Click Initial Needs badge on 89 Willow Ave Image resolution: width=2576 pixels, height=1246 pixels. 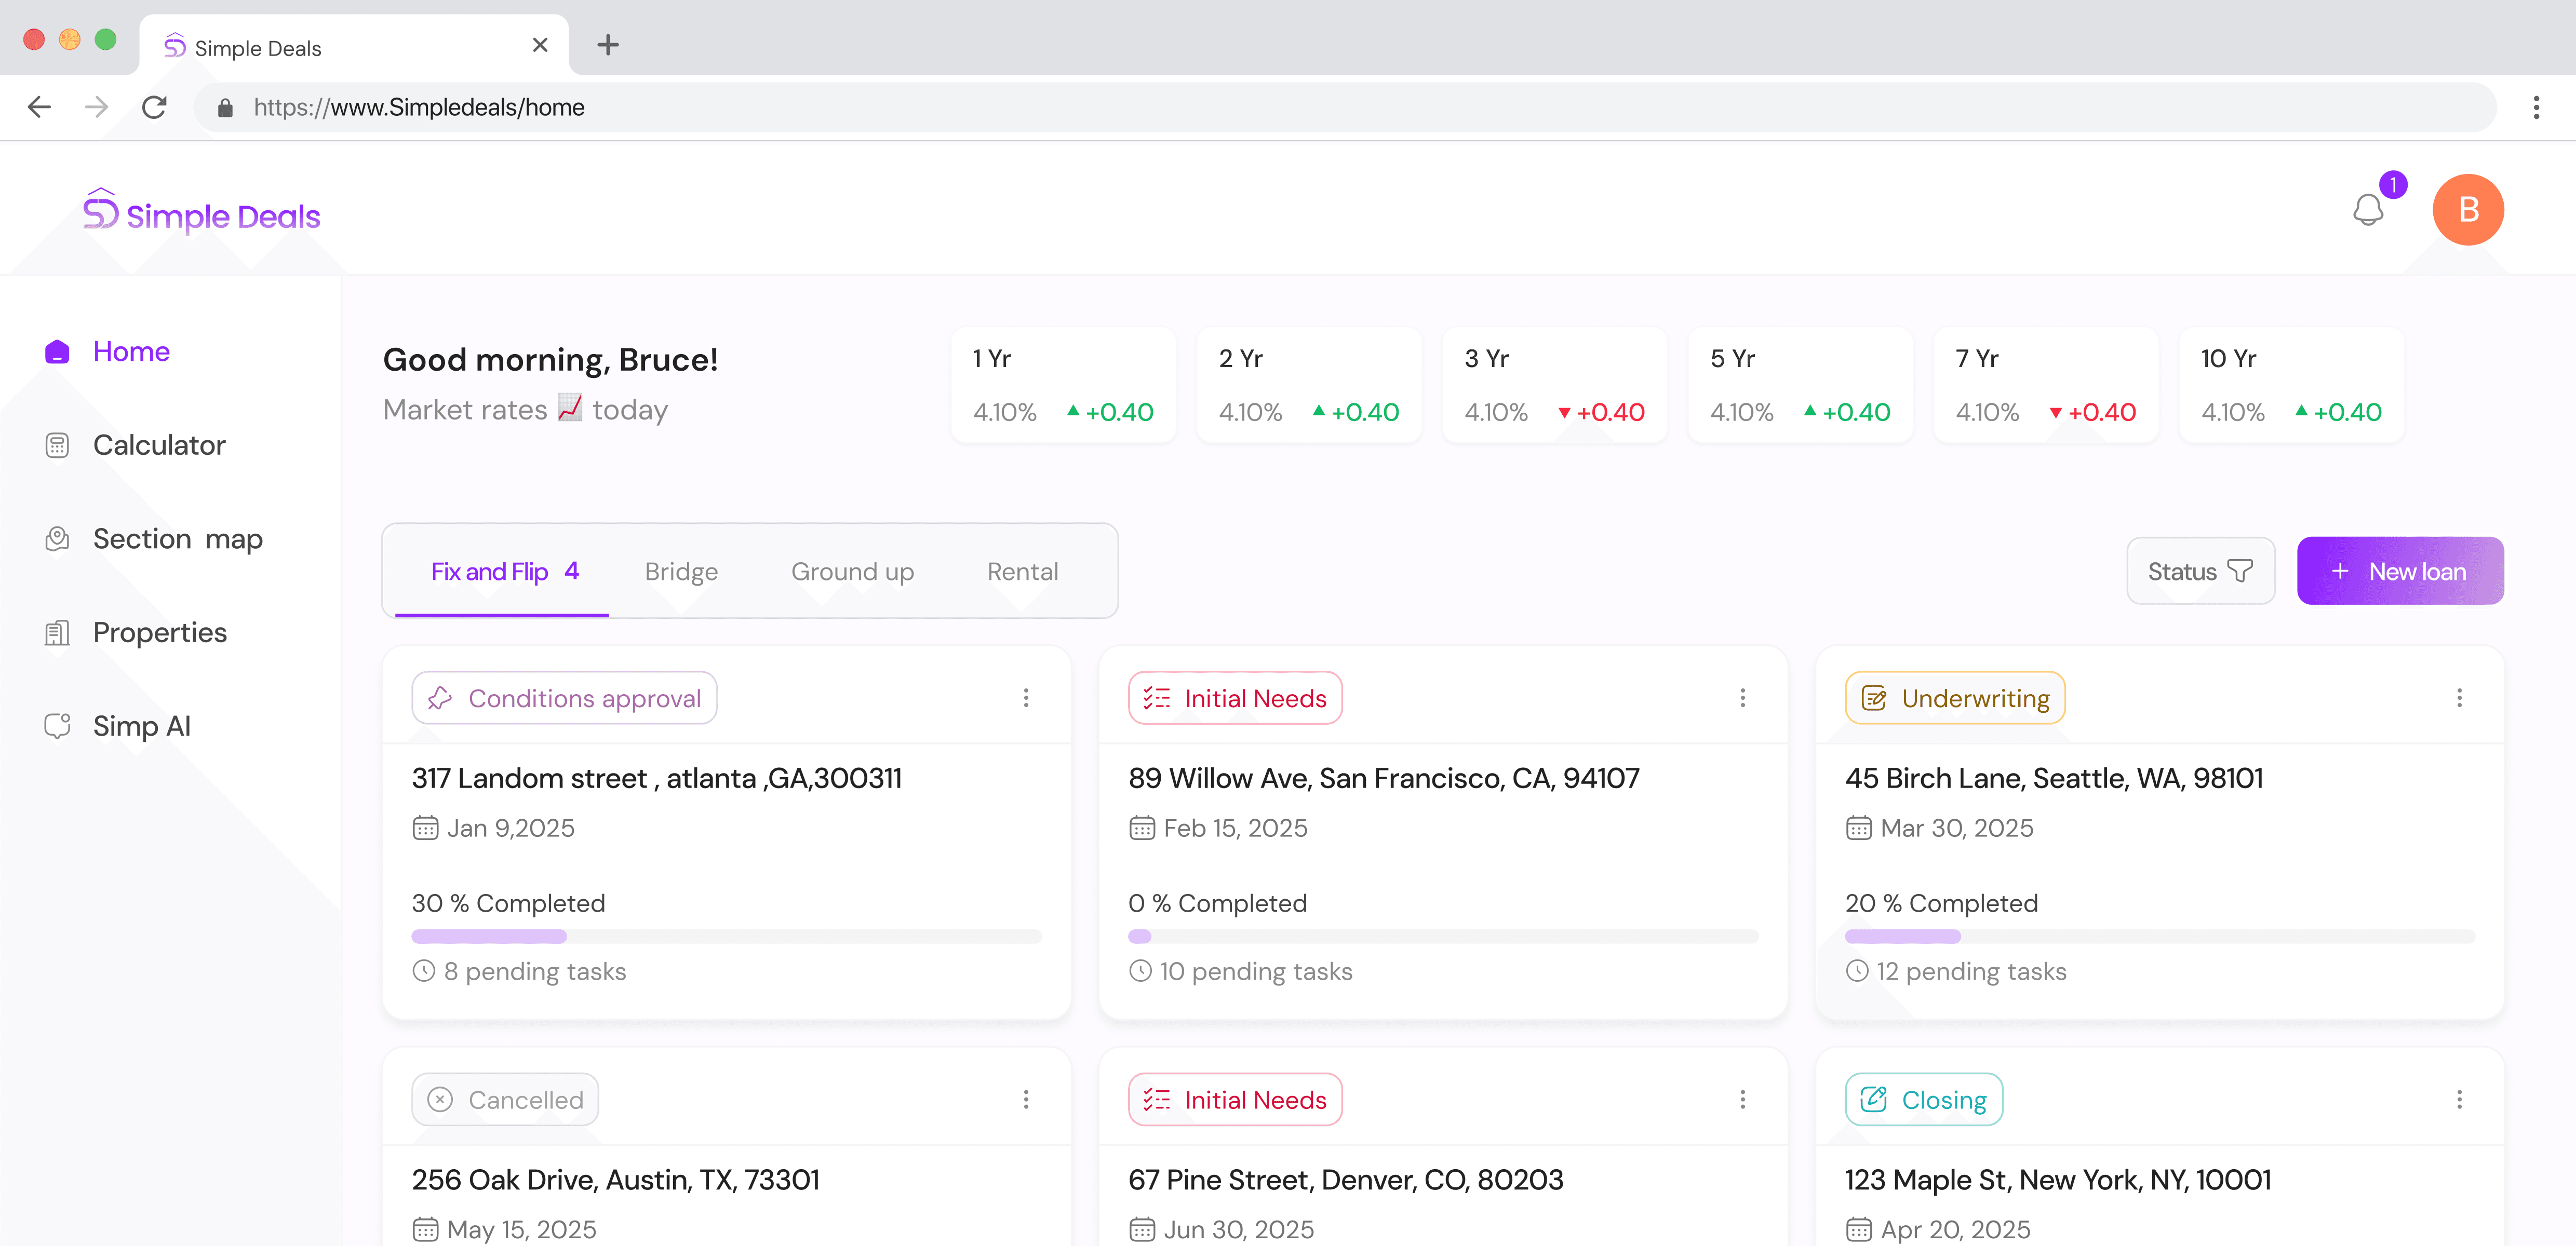[x=1235, y=698]
